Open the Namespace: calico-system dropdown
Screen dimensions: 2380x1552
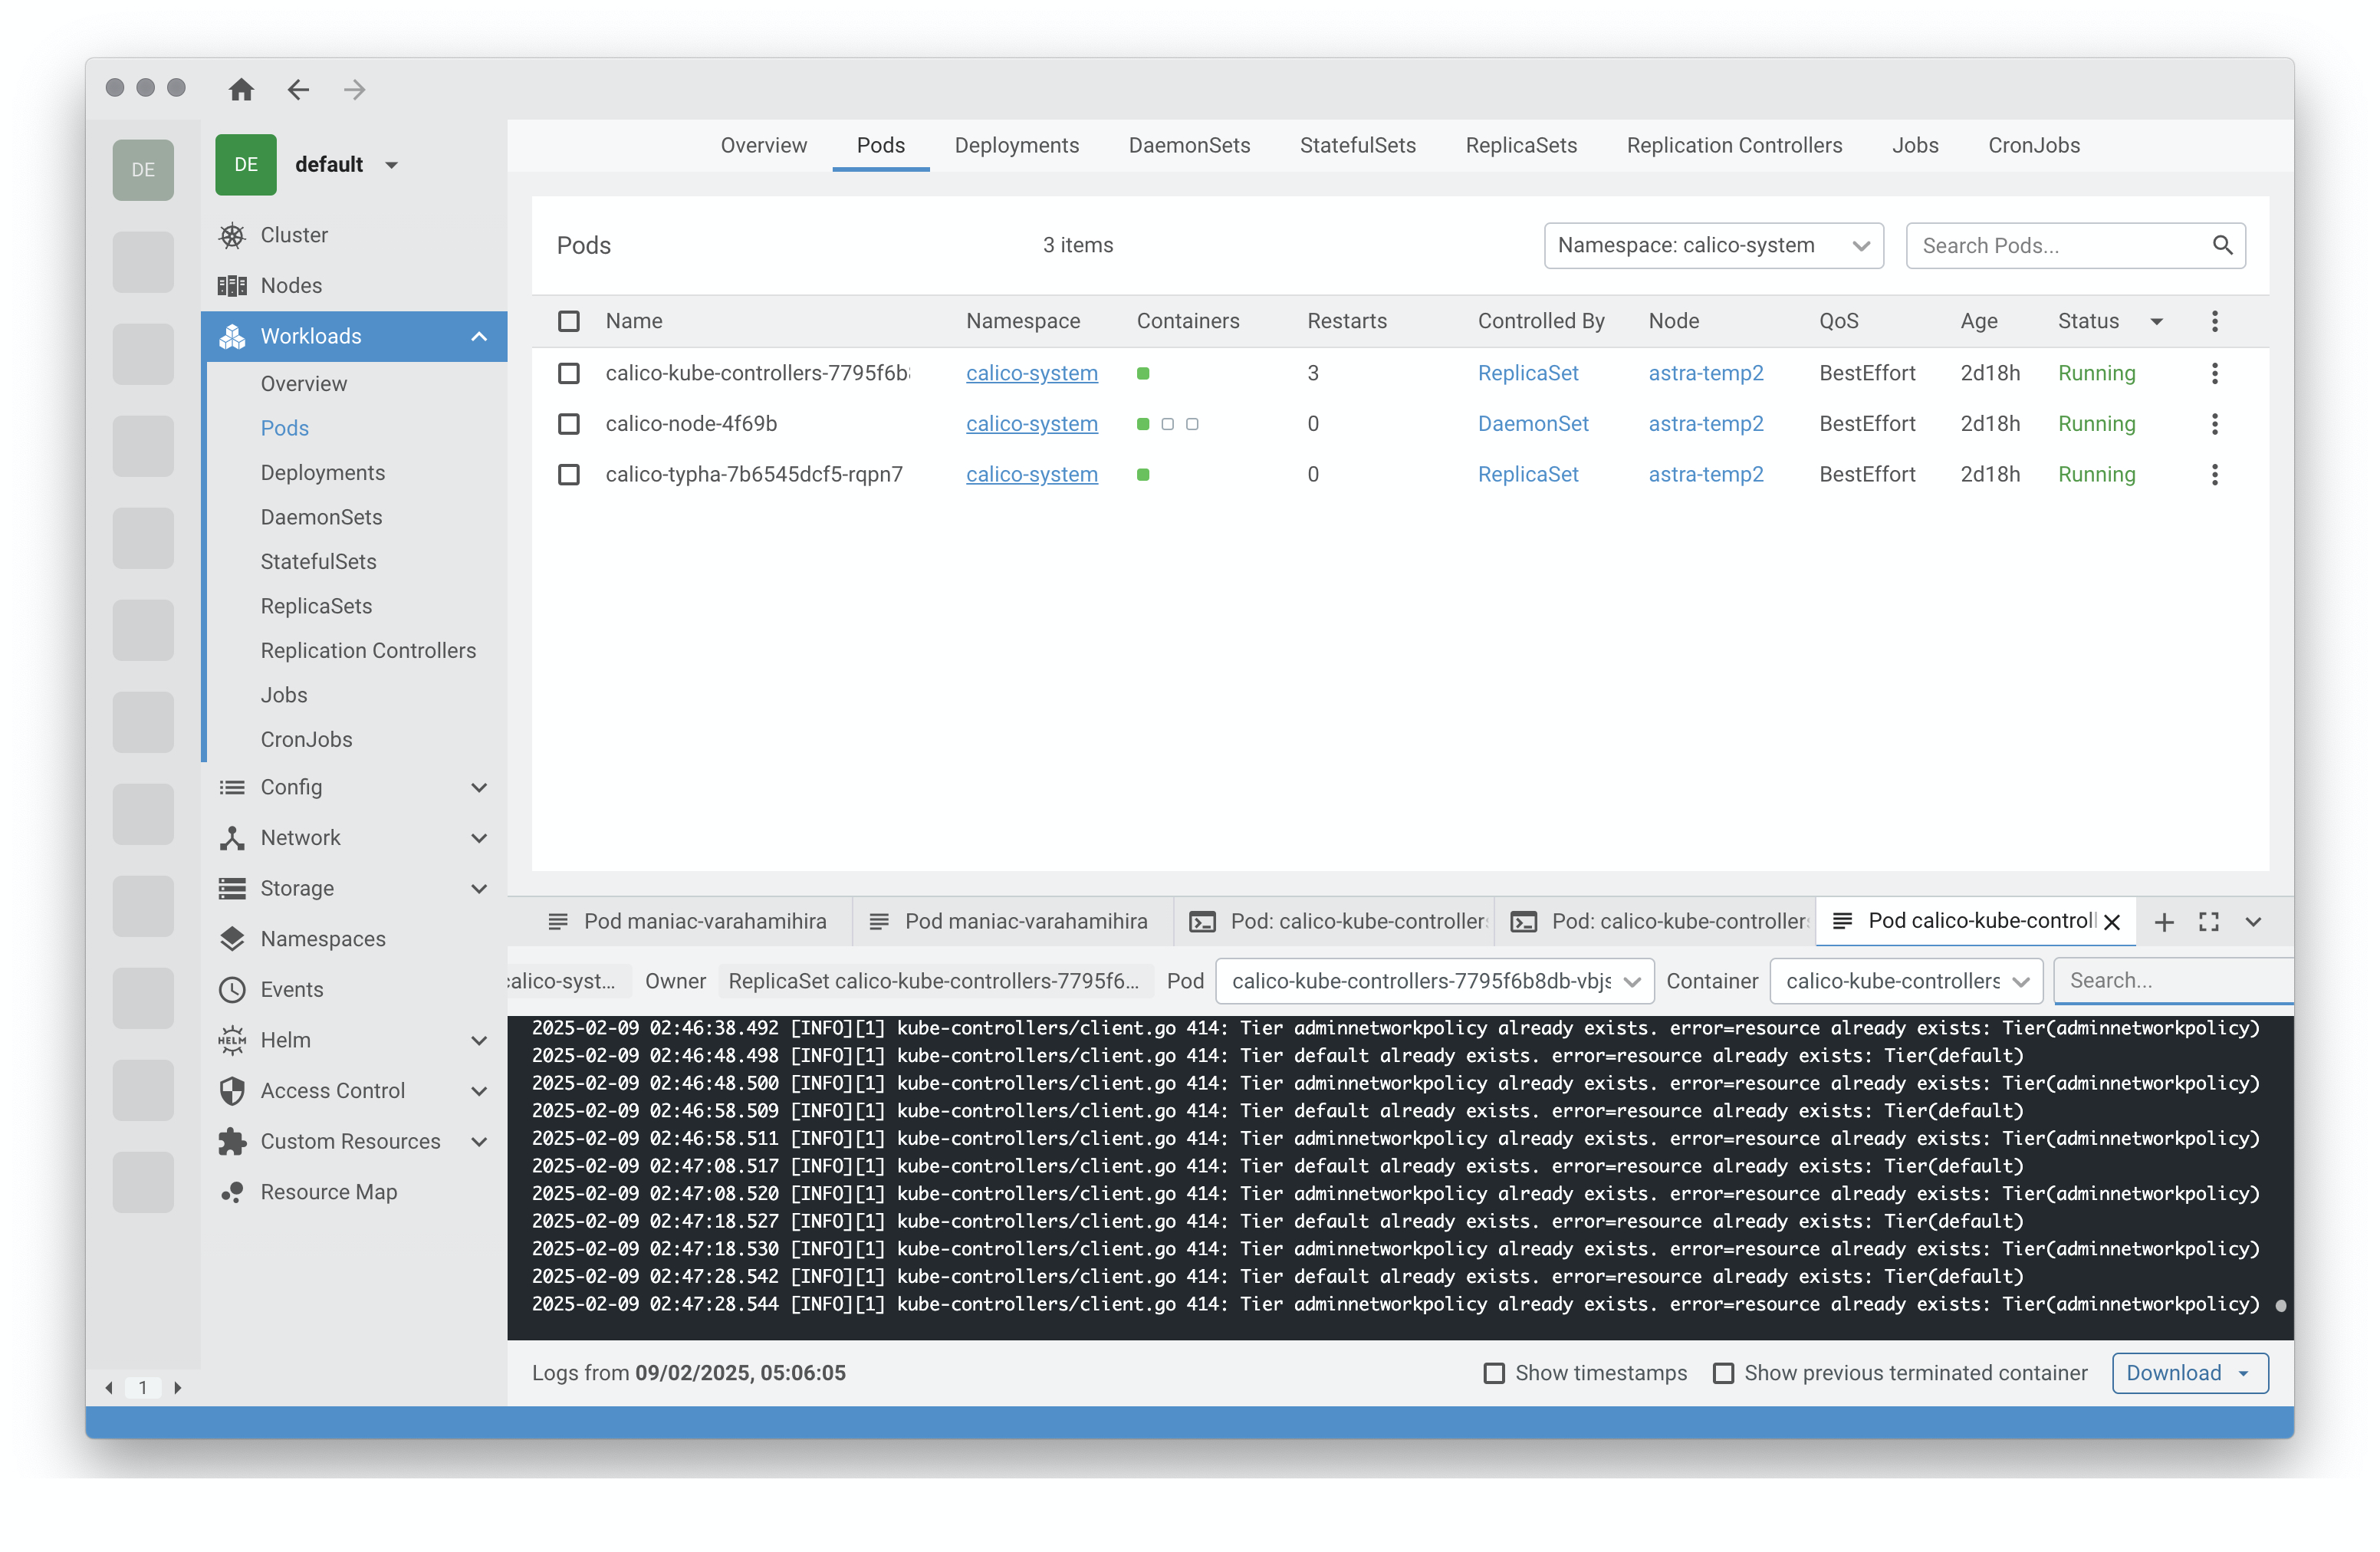click(1713, 245)
